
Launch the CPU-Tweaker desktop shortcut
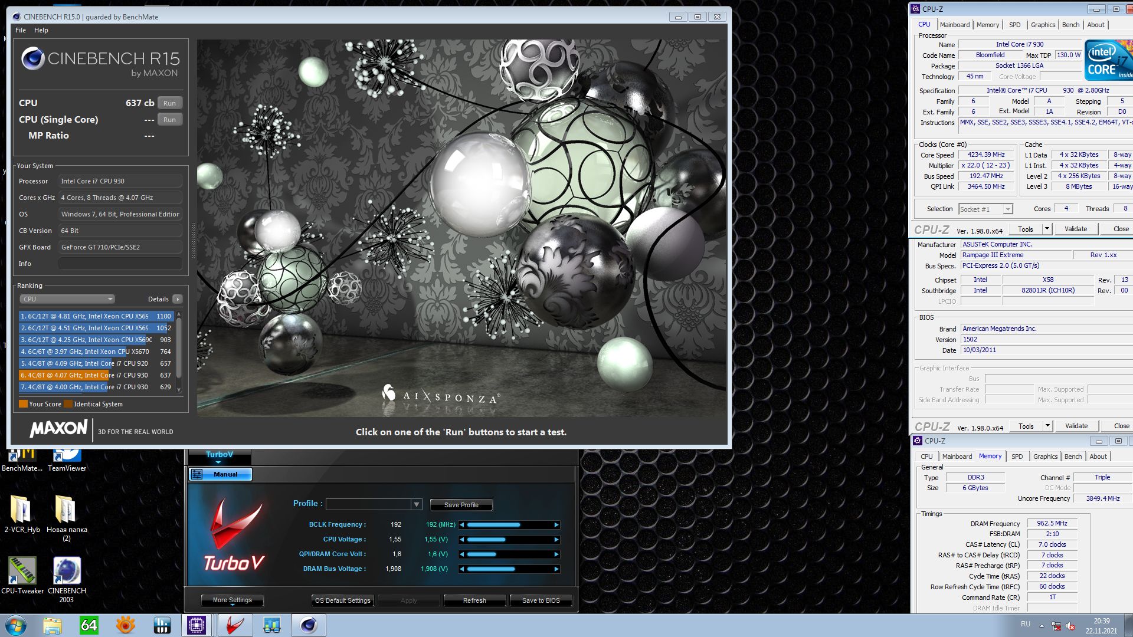[x=22, y=576]
